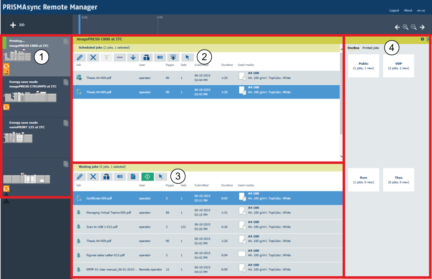Click the Submitted column header in Waiting jobs
Viewport: 432px width, 279px height.
click(x=202, y=185)
